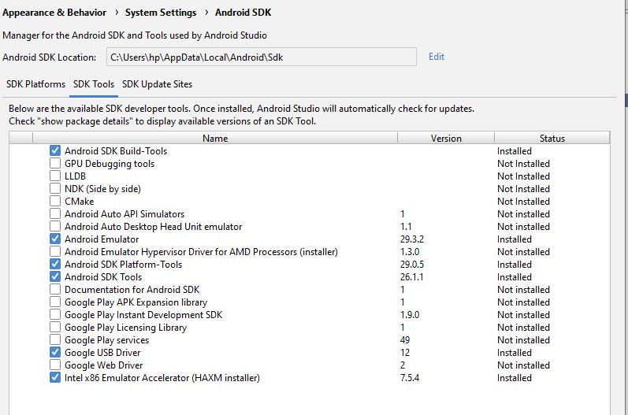Uncheck the Android SDK Build-Tools checkbox
The height and width of the screenshot is (415, 628).
(55, 150)
